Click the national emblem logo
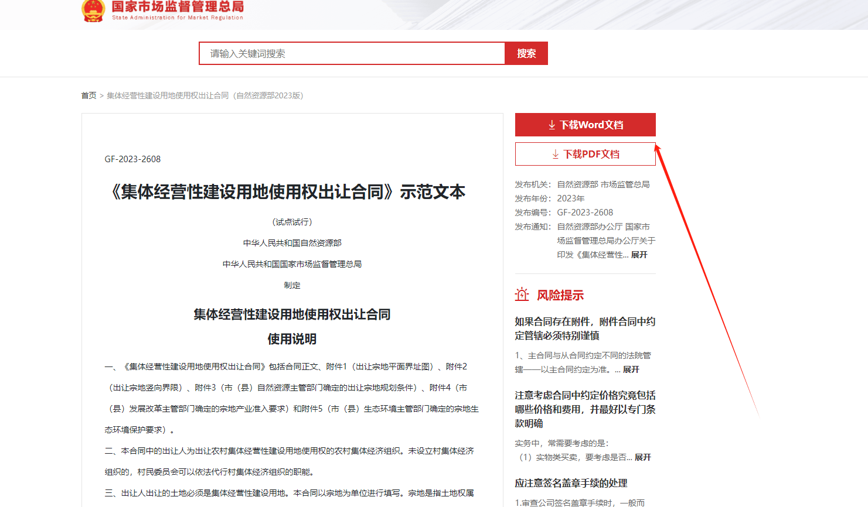 click(93, 11)
